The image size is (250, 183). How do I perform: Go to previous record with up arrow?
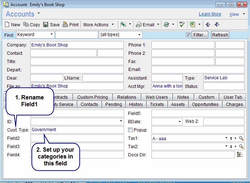pos(208,25)
